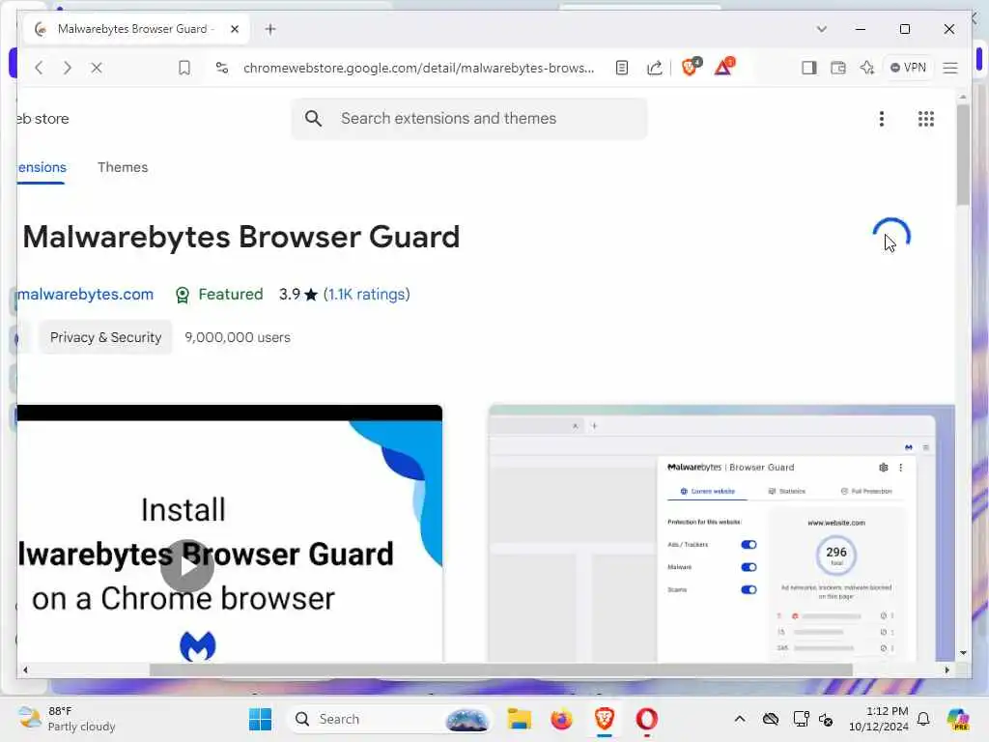Open the web store three-dot menu
989x742 pixels.
pos(882,119)
